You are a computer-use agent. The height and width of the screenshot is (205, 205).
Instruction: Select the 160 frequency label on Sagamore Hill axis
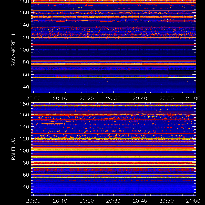pyautogui.click(x=24, y=13)
